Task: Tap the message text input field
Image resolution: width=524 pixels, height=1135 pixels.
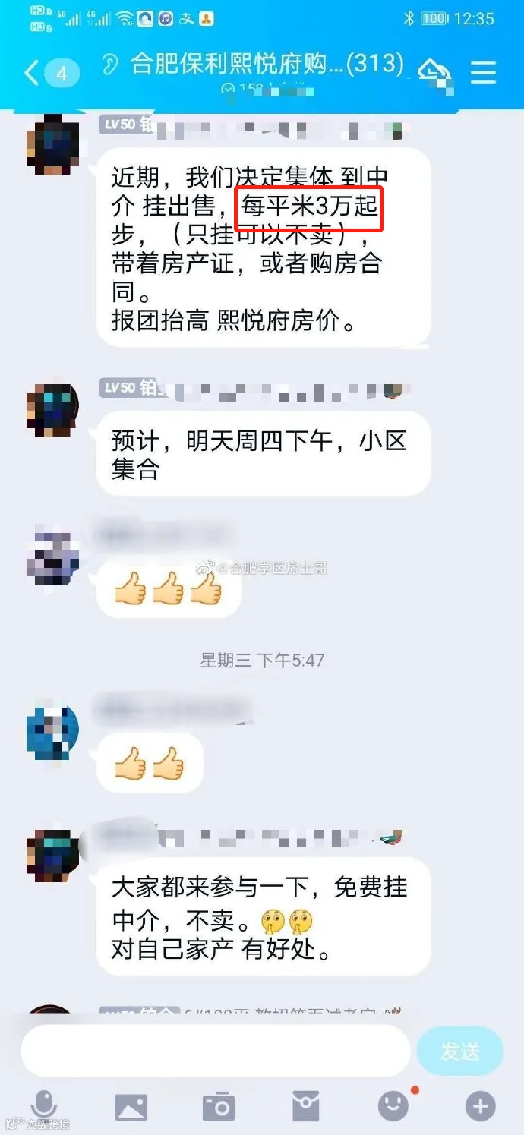Action: point(216,1051)
